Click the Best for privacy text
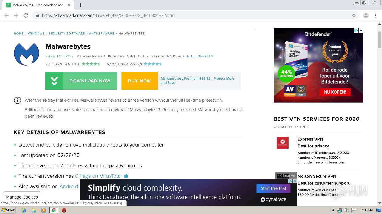The height and width of the screenshot is (214, 382). tap(313, 146)
